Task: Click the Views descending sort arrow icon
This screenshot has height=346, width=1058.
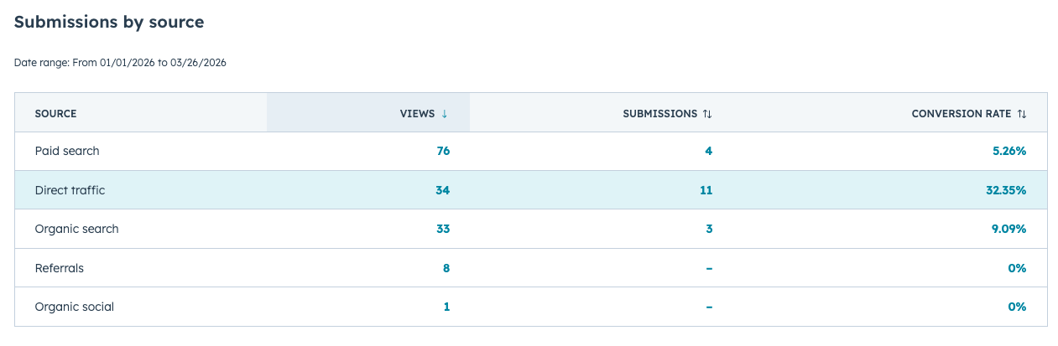Action: coord(445,113)
